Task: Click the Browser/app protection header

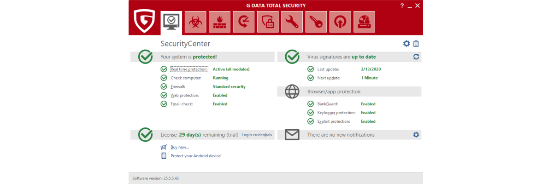Action: 334,92
